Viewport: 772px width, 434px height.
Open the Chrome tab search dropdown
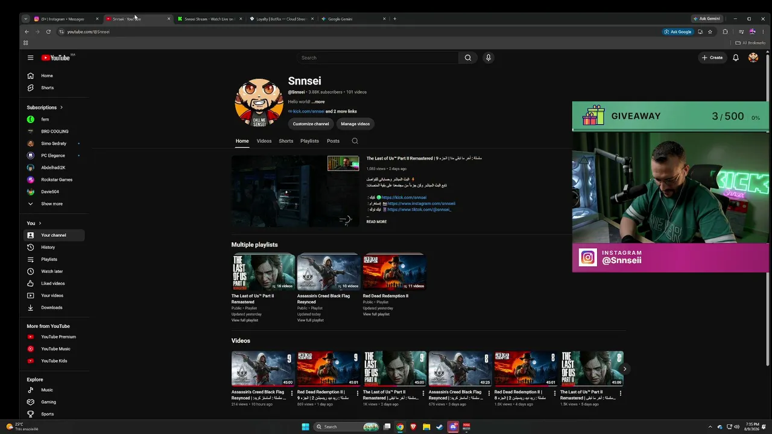coord(25,19)
